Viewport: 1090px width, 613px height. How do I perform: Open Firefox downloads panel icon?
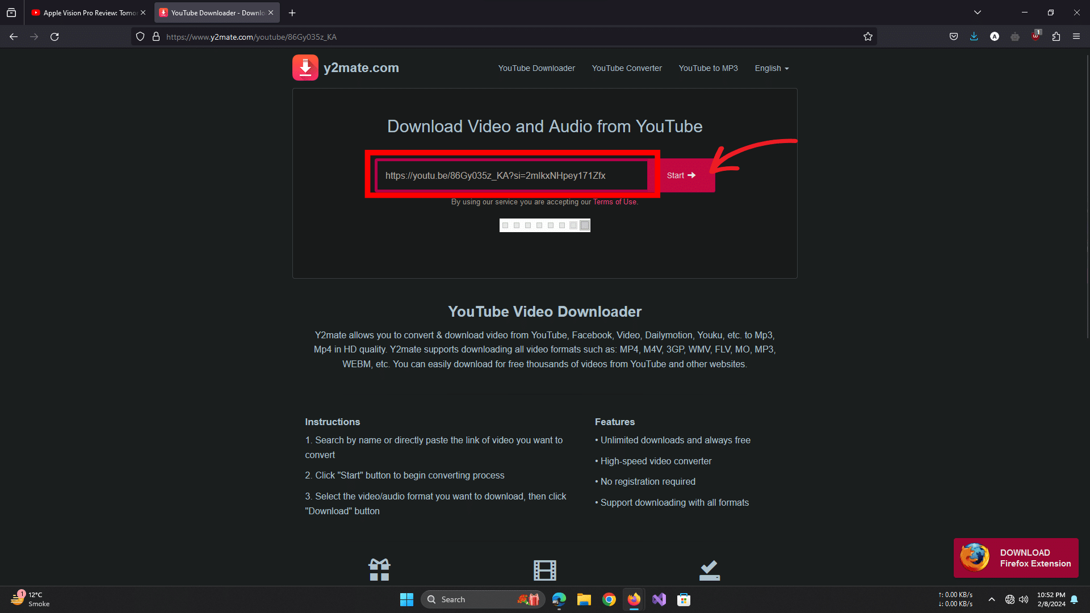(974, 36)
